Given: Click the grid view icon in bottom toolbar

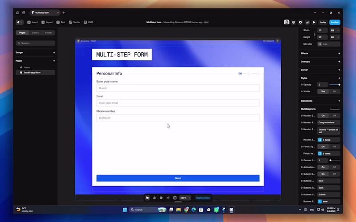Looking at the screenshot, I should click(x=175, y=198).
